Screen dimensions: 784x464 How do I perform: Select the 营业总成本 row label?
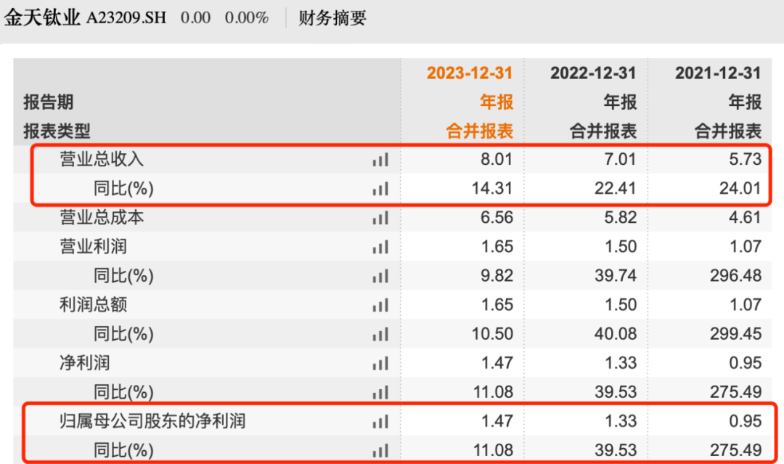point(102,218)
